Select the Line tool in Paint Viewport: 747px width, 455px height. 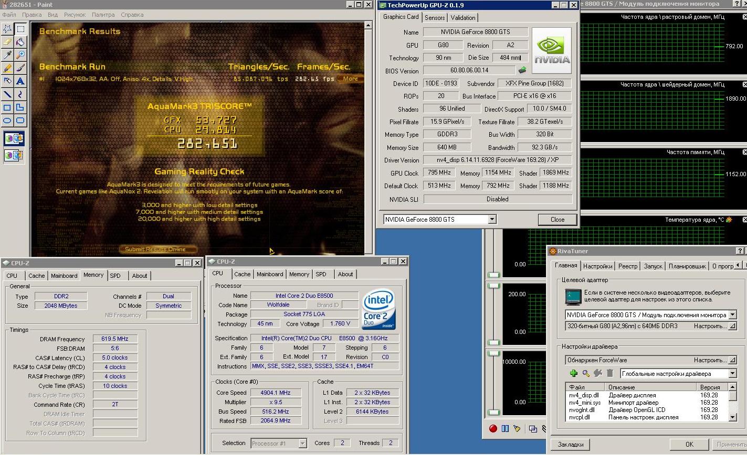click(x=7, y=94)
